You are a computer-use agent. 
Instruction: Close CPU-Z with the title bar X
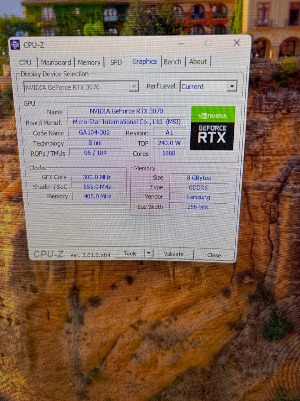[x=237, y=43]
